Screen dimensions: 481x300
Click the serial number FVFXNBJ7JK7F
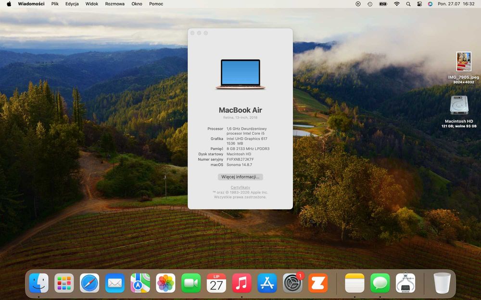[x=240, y=159]
